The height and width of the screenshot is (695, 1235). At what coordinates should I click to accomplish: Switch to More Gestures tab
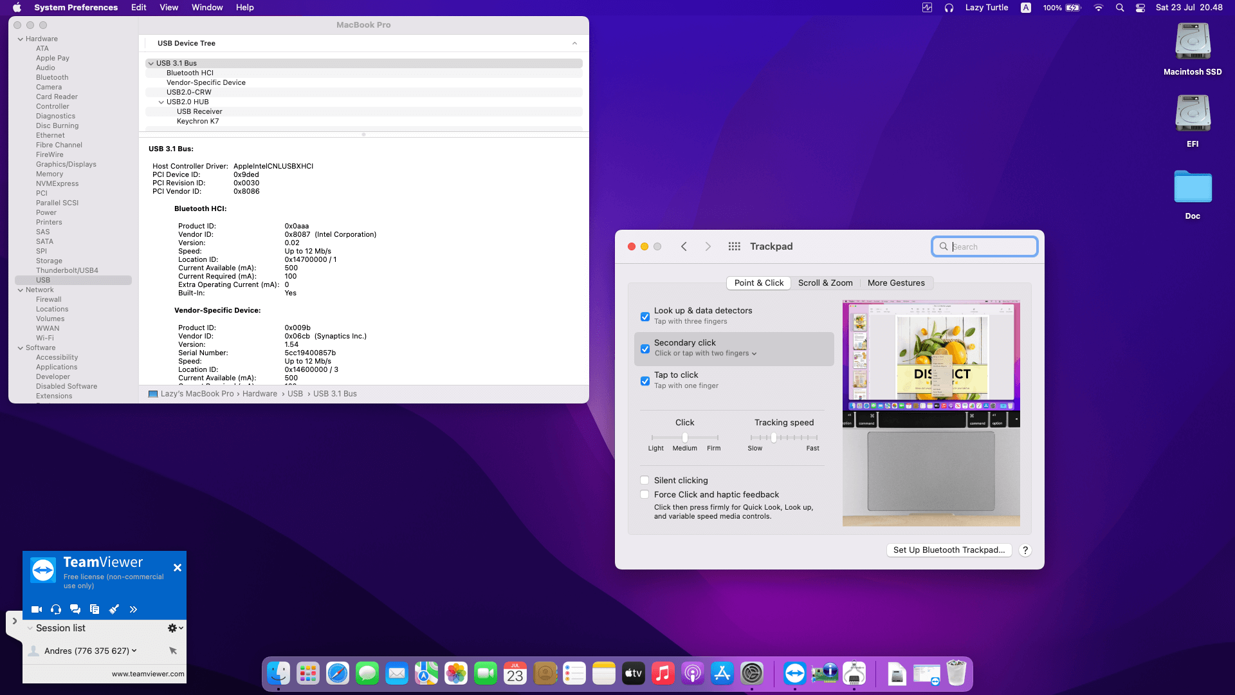[896, 283]
